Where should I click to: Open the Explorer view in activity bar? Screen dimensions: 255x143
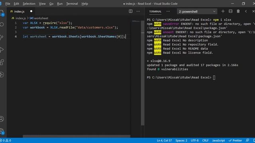pos(2,12)
